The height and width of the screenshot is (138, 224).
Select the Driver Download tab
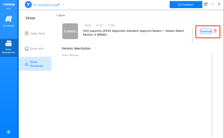[x=35, y=64]
